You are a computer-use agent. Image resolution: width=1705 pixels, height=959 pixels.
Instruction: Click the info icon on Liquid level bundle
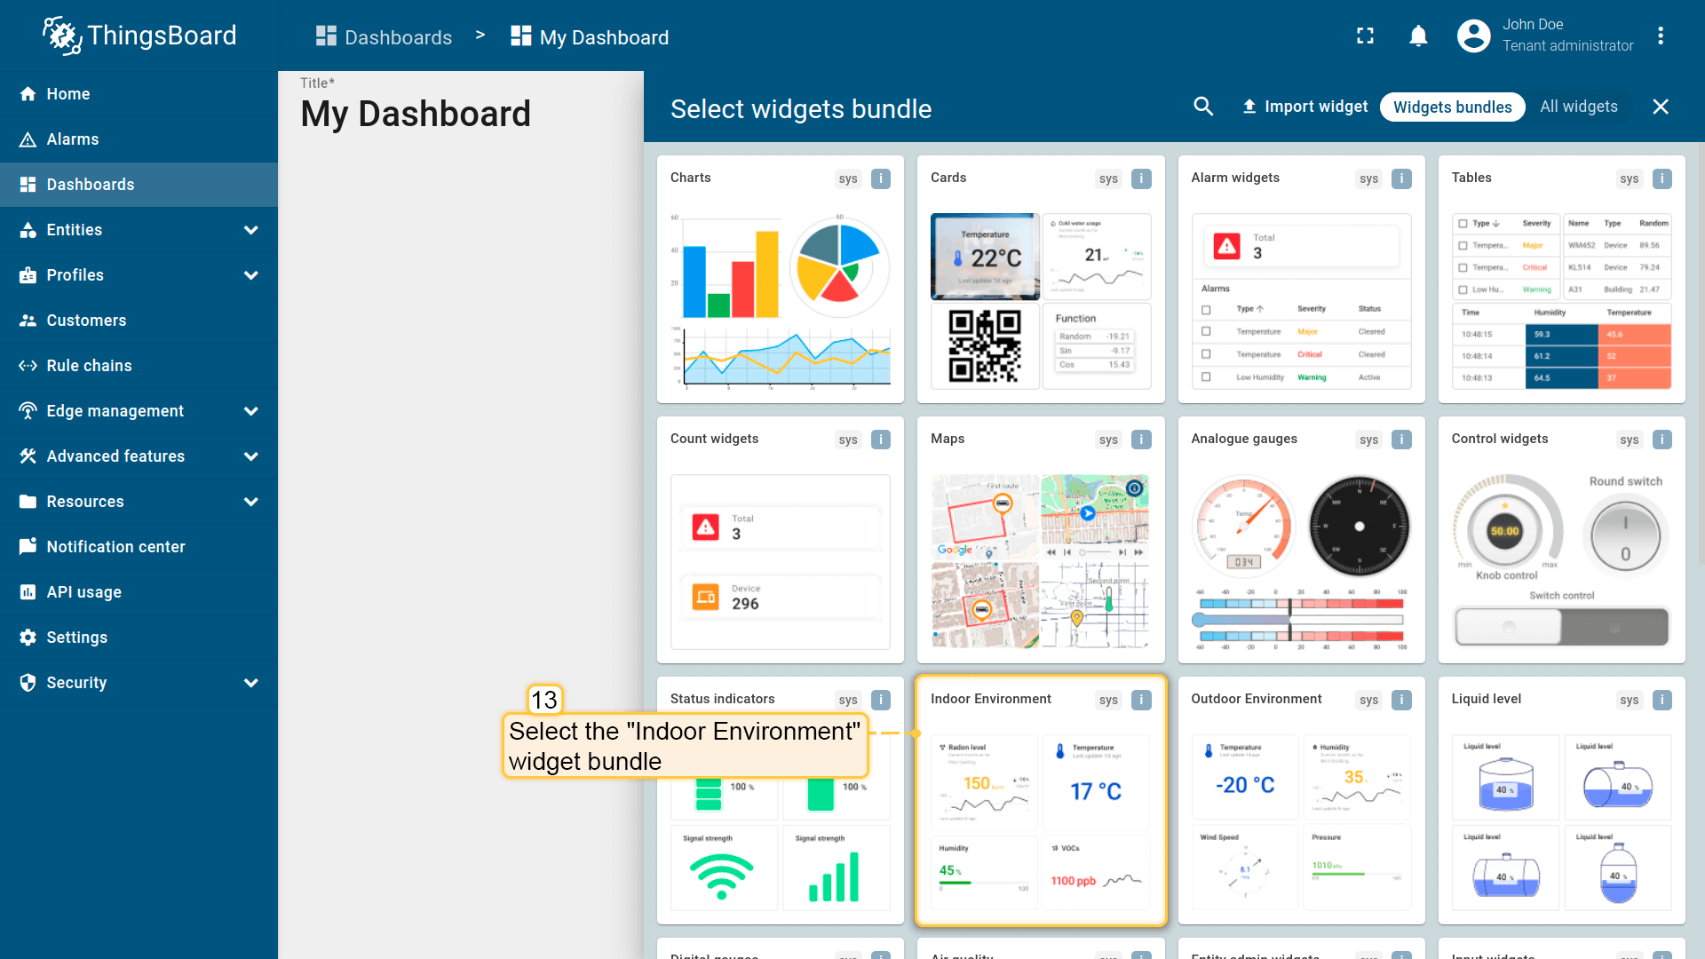[1661, 700]
